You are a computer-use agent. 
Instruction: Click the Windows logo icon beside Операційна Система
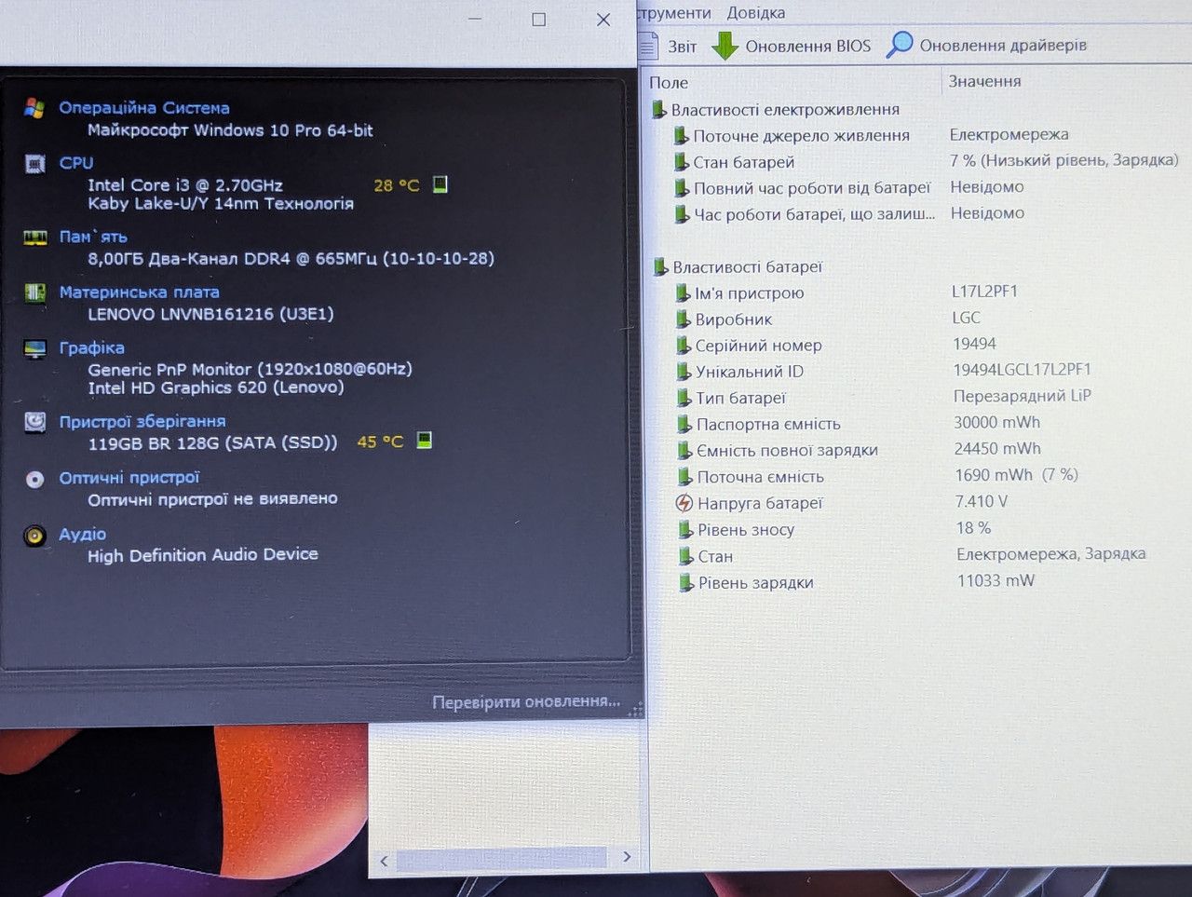[x=34, y=108]
